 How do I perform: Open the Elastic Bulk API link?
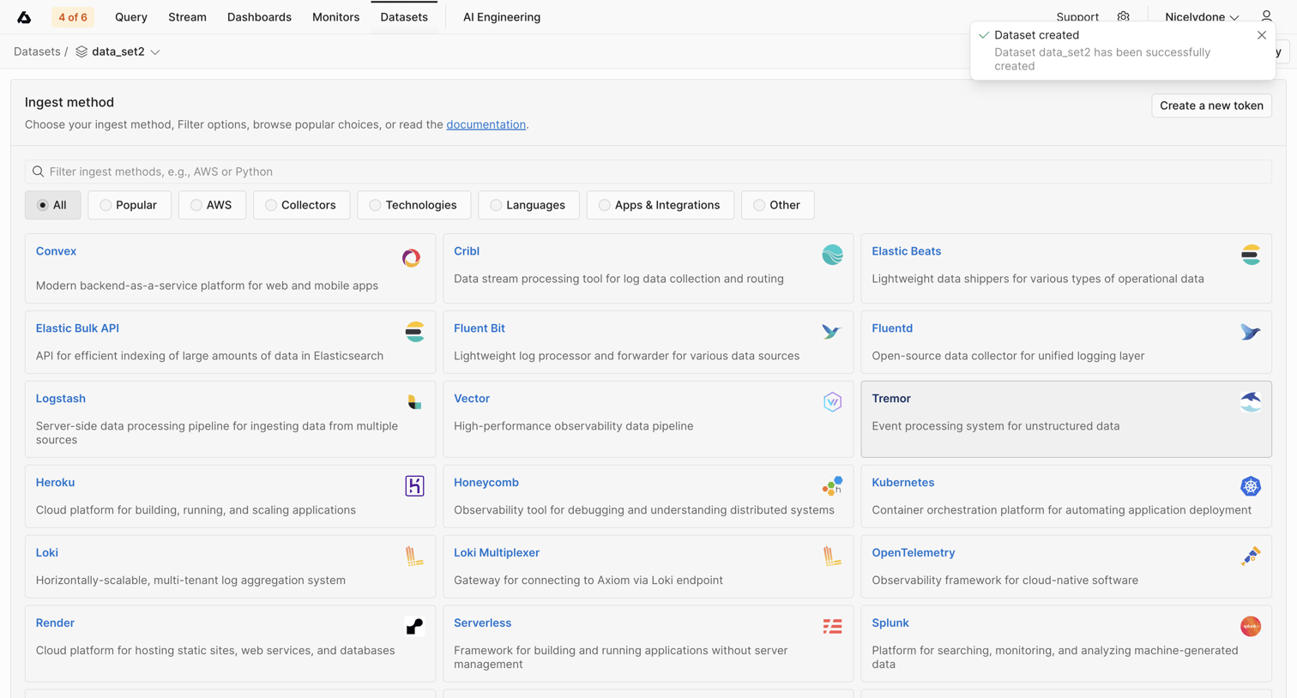[x=77, y=328]
